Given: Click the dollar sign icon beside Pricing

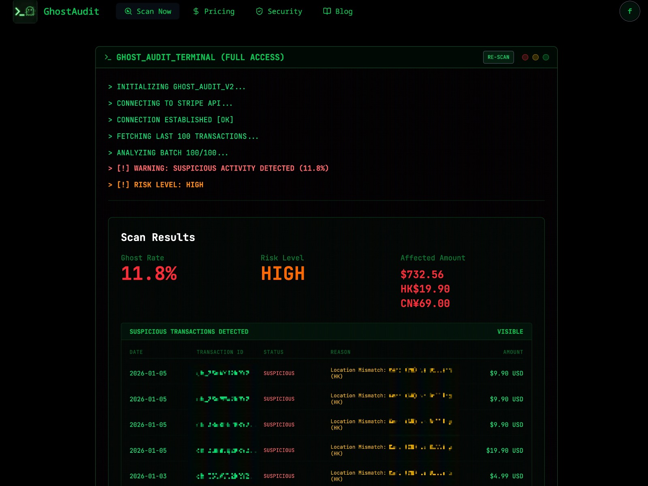Looking at the screenshot, I should (x=196, y=11).
